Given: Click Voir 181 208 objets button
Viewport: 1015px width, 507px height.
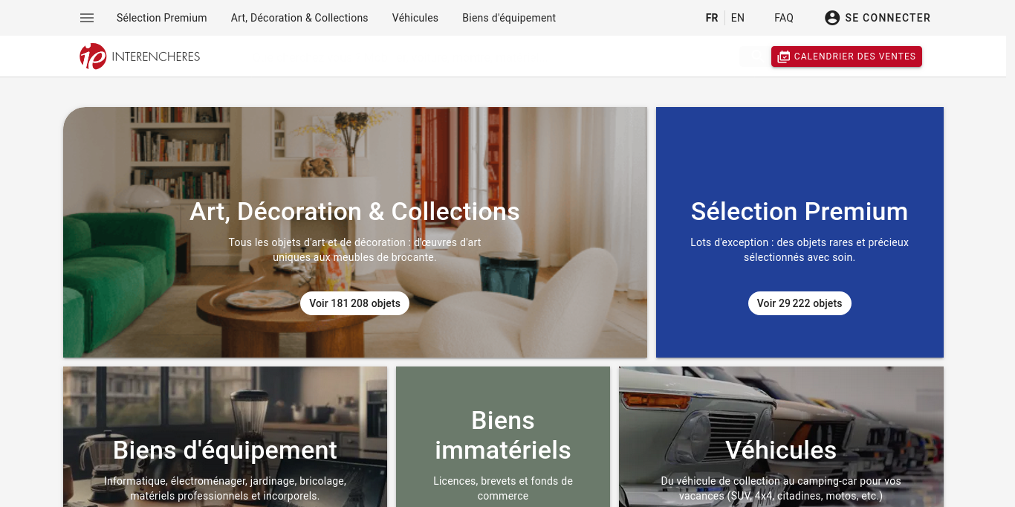Looking at the screenshot, I should pos(354,303).
